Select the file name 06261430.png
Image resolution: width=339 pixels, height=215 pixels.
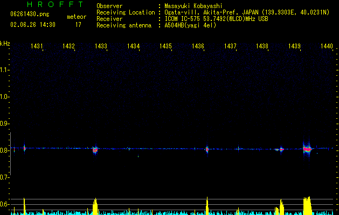(x=30, y=15)
